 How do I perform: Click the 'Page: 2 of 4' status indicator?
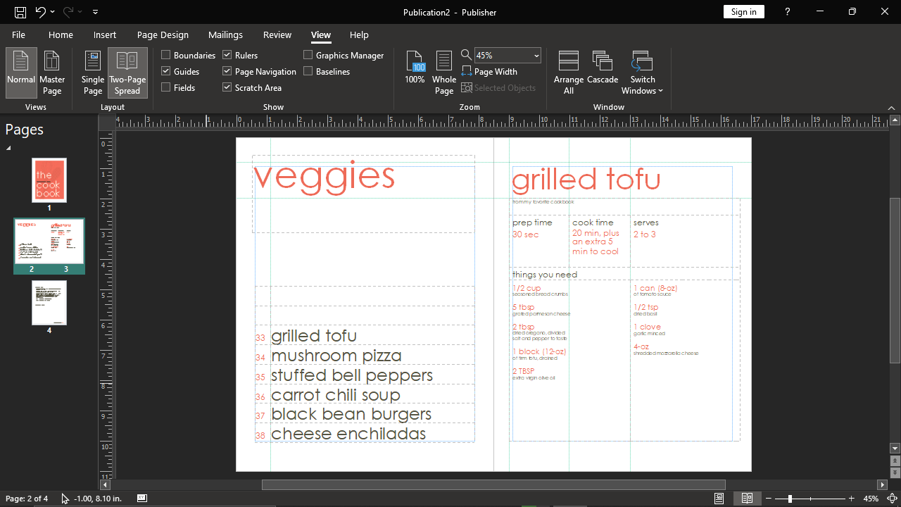tap(27, 499)
